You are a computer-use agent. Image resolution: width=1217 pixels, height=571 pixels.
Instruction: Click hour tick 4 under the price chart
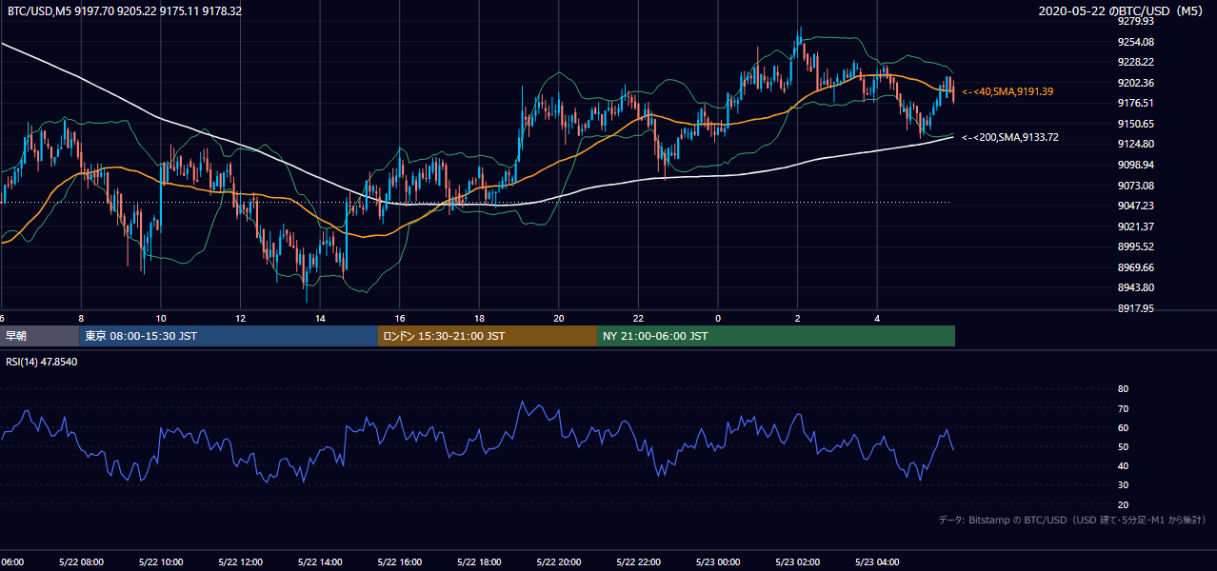pyautogui.click(x=877, y=319)
